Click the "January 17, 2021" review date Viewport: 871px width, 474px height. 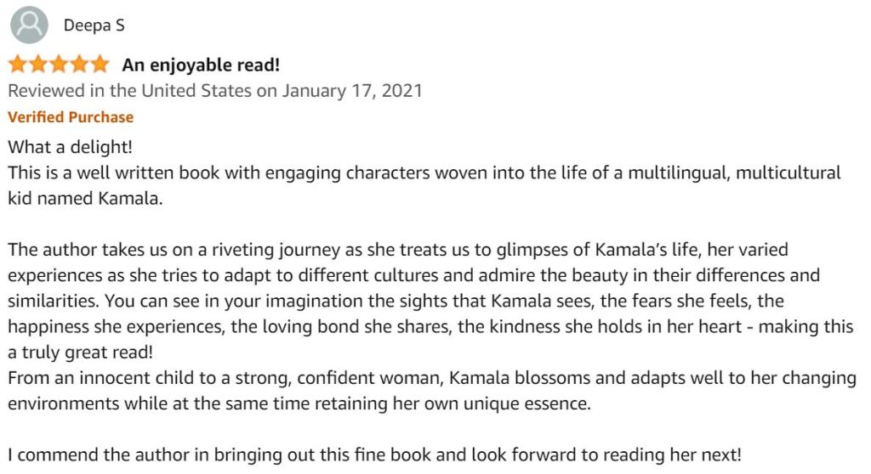click(x=352, y=90)
